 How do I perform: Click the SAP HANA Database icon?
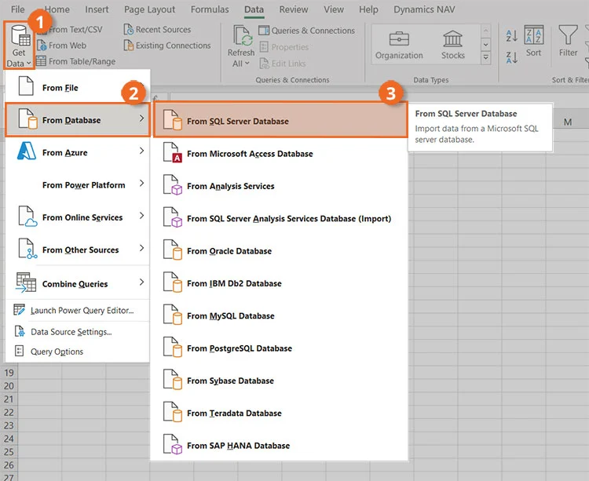173,445
